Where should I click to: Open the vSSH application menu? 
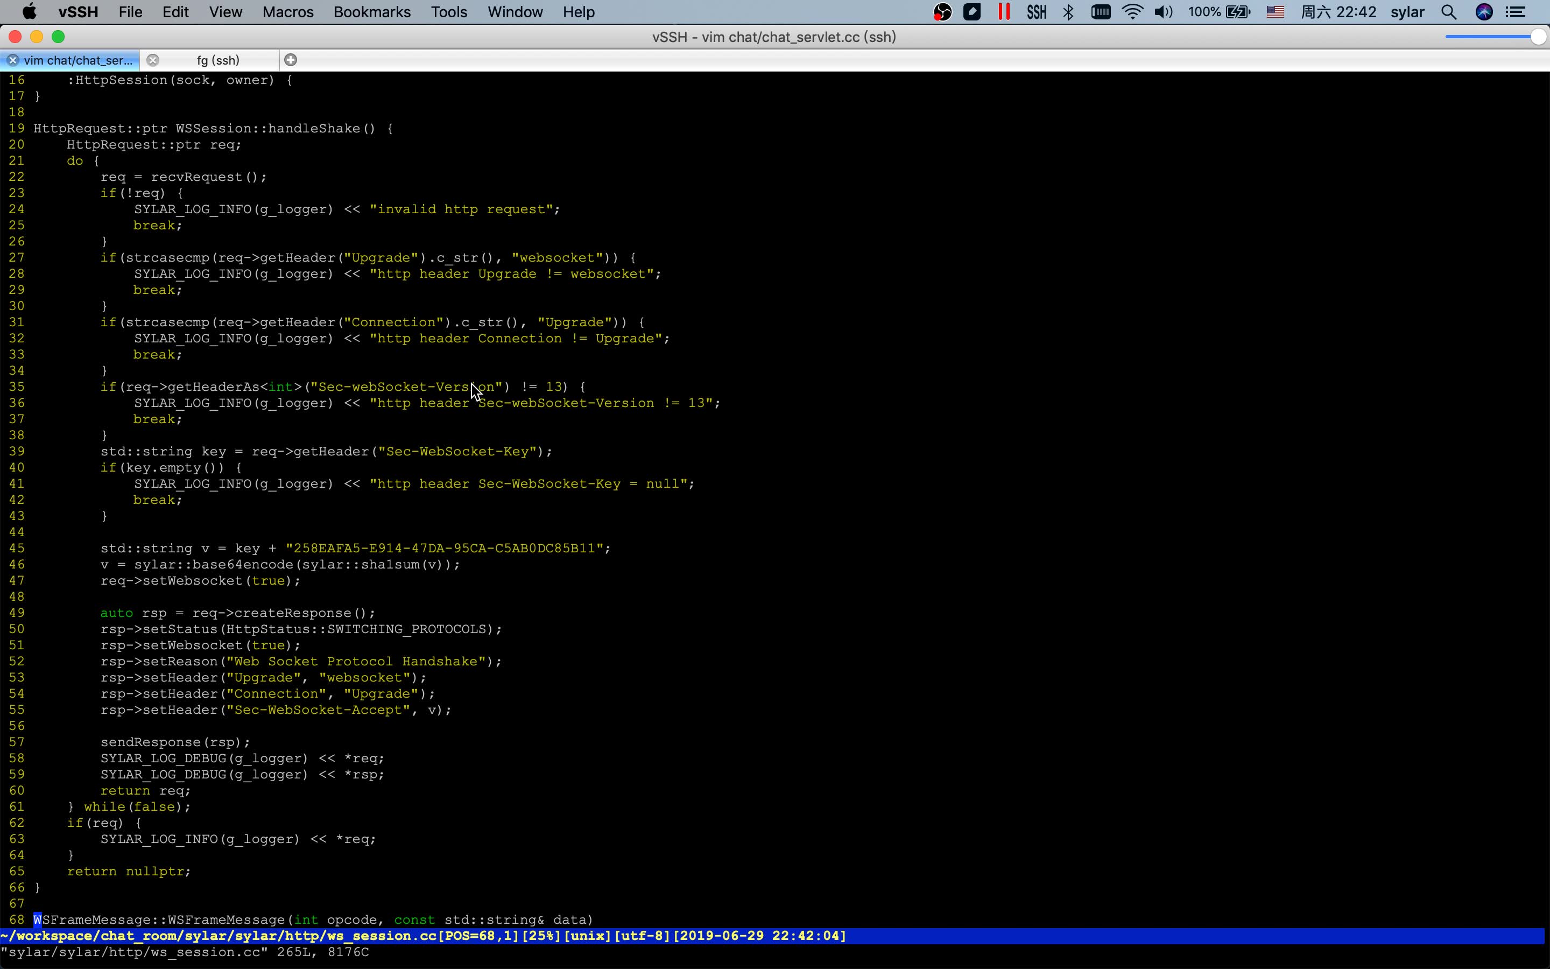click(x=78, y=11)
